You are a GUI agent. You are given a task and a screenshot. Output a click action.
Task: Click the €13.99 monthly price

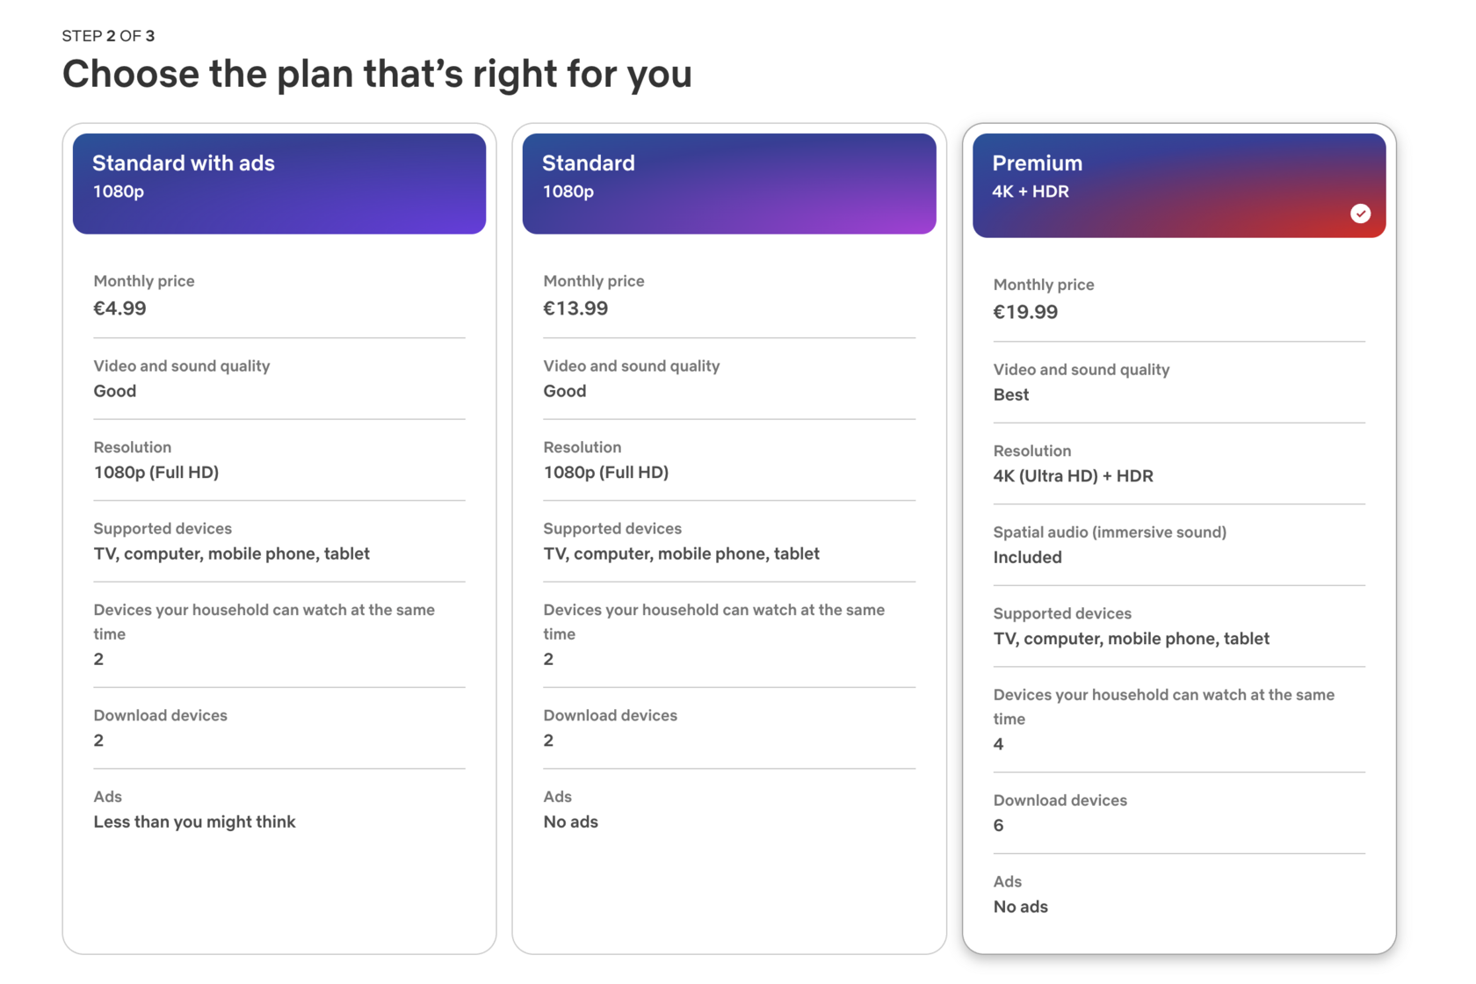point(575,308)
